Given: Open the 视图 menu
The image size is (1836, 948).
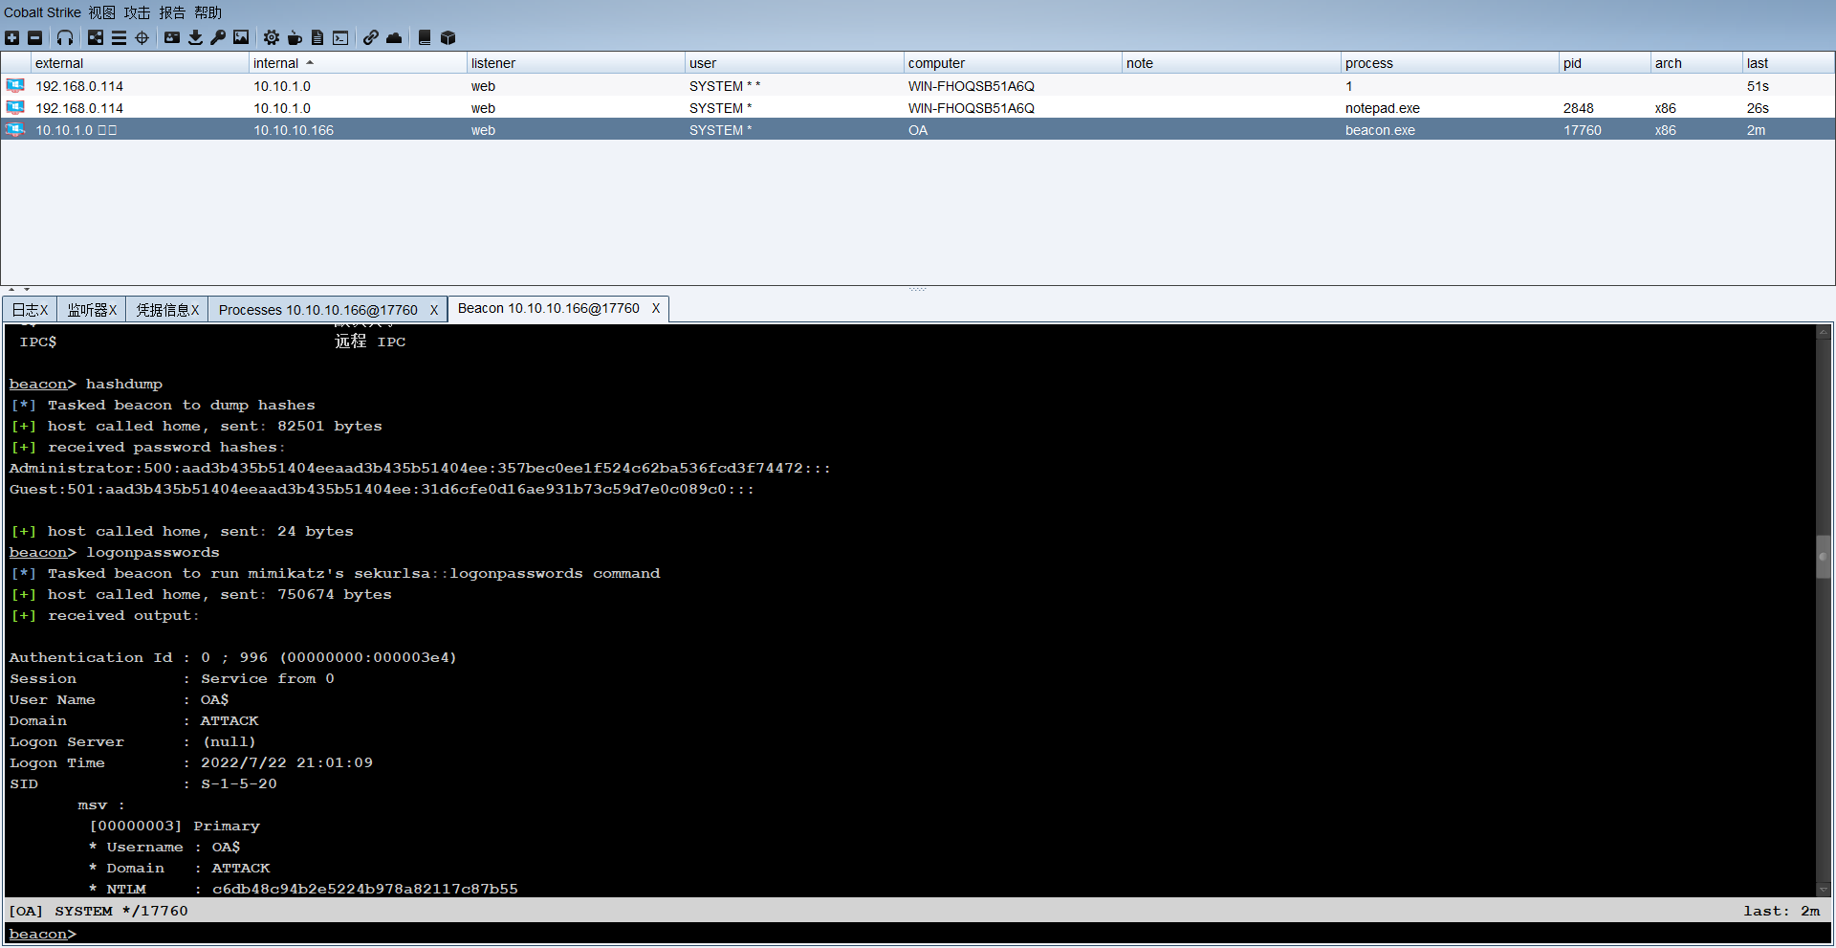Looking at the screenshot, I should pyautogui.click(x=102, y=12).
